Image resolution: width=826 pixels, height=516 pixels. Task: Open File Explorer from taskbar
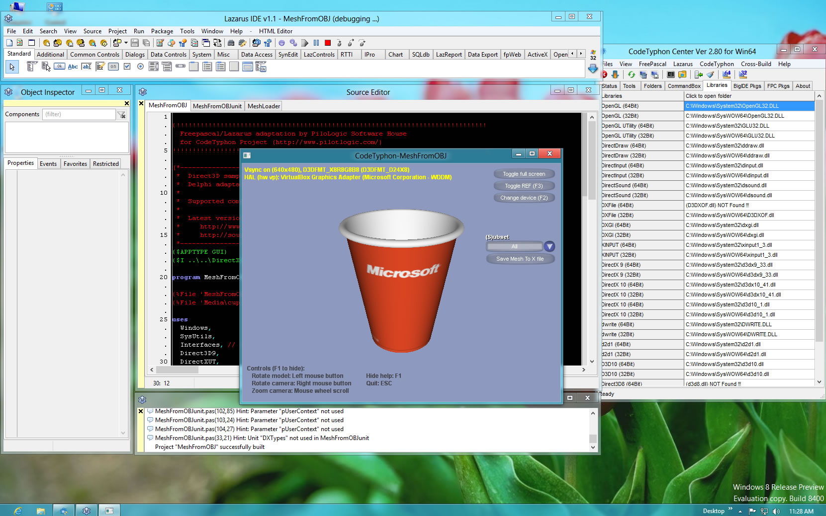click(41, 510)
